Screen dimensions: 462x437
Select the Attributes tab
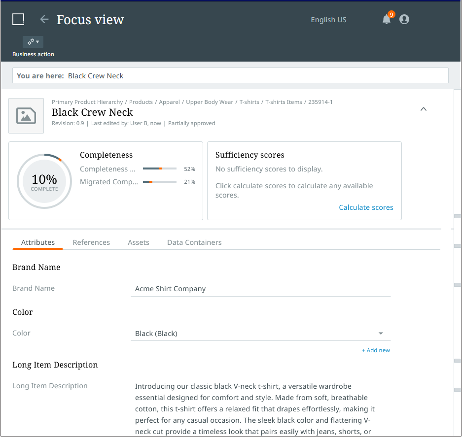click(38, 242)
